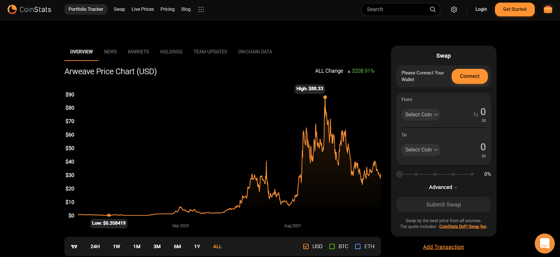Screen dimensions: 560x257
Task: Click the Add Transaction link
Action: coord(443,247)
